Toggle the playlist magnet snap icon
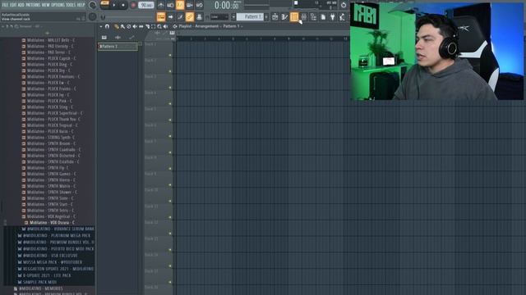This screenshot has height=295, width=526. click(x=108, y=26)
